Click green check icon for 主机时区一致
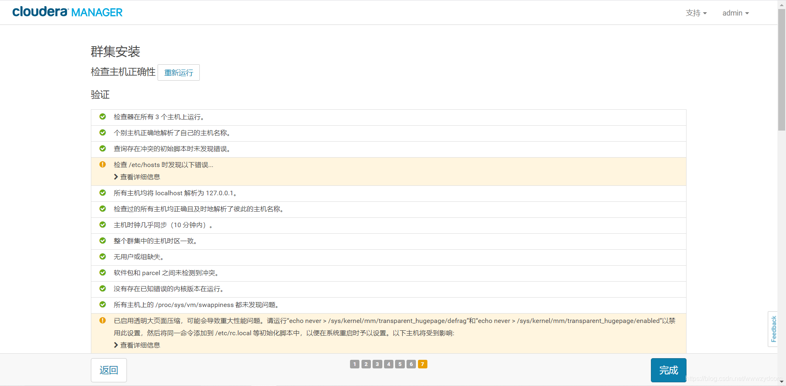 103,241
